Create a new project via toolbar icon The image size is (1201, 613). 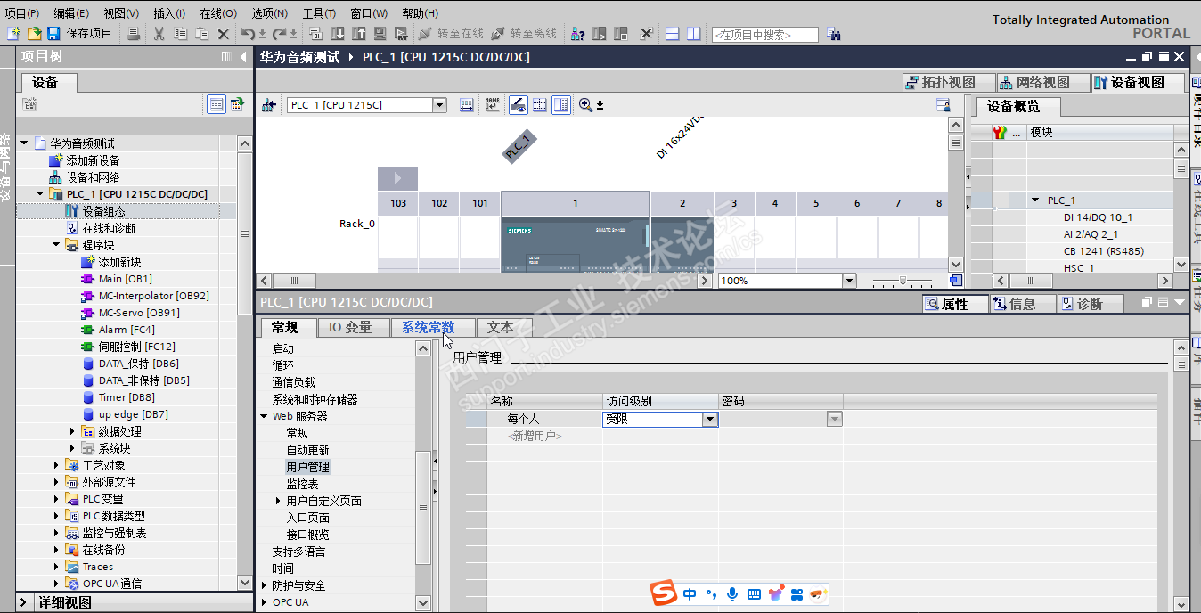pyautogui.click(x=13, y=34)
